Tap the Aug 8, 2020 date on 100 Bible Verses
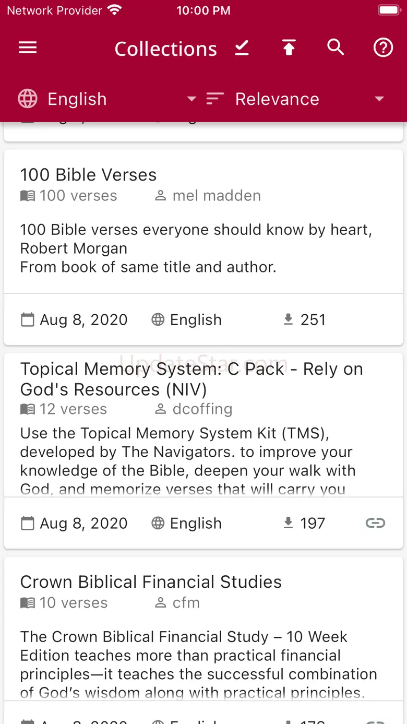The image size is (407, 724). 83,319
